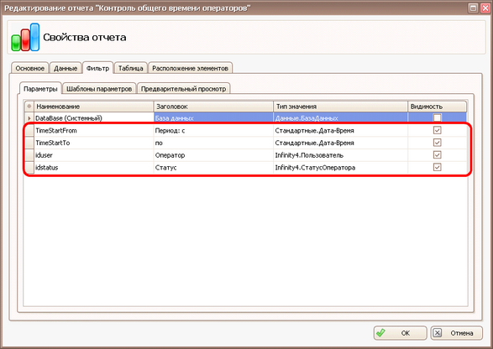
Task: Click the Infinity4.СтатусОператора type cell
Action: [x=340, y=167]
